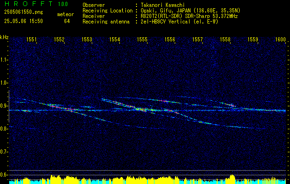The height and width of the screenshot is (184, 290).
Task: Click the bright echo crossing near 1555
Action: tap(141, 109)
